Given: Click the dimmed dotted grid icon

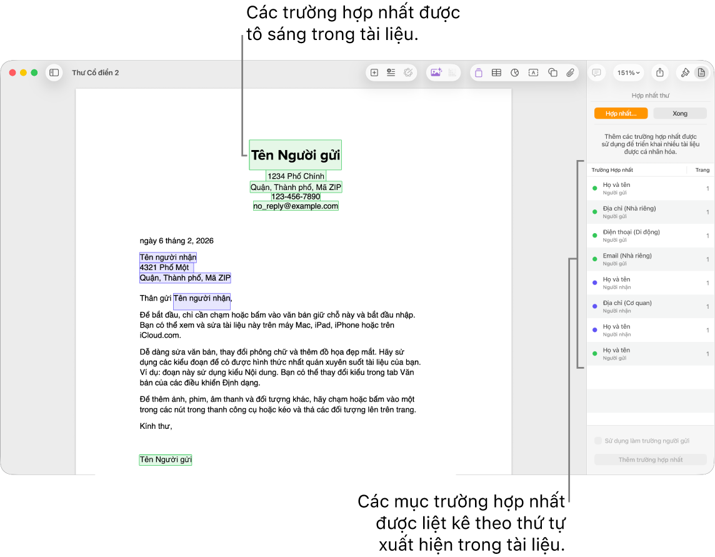Looking at the screenshot, I should click(452, 73).
